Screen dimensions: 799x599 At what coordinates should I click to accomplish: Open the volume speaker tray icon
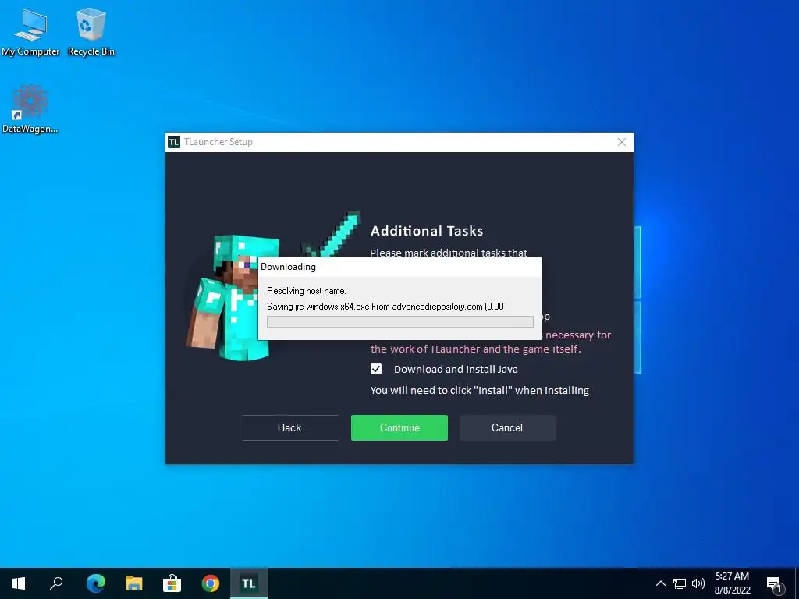(698, 583)
